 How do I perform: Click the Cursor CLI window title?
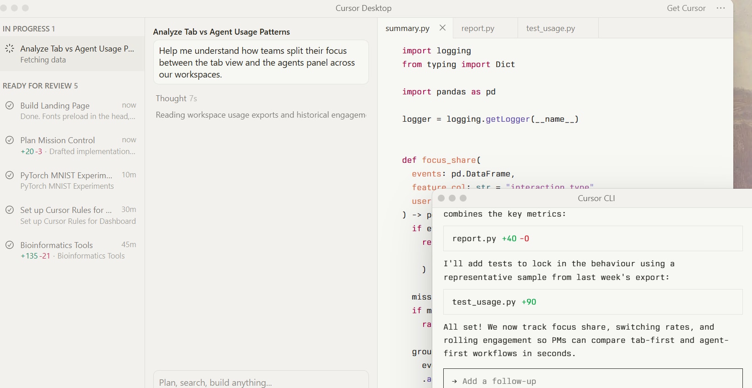(596, 198)
